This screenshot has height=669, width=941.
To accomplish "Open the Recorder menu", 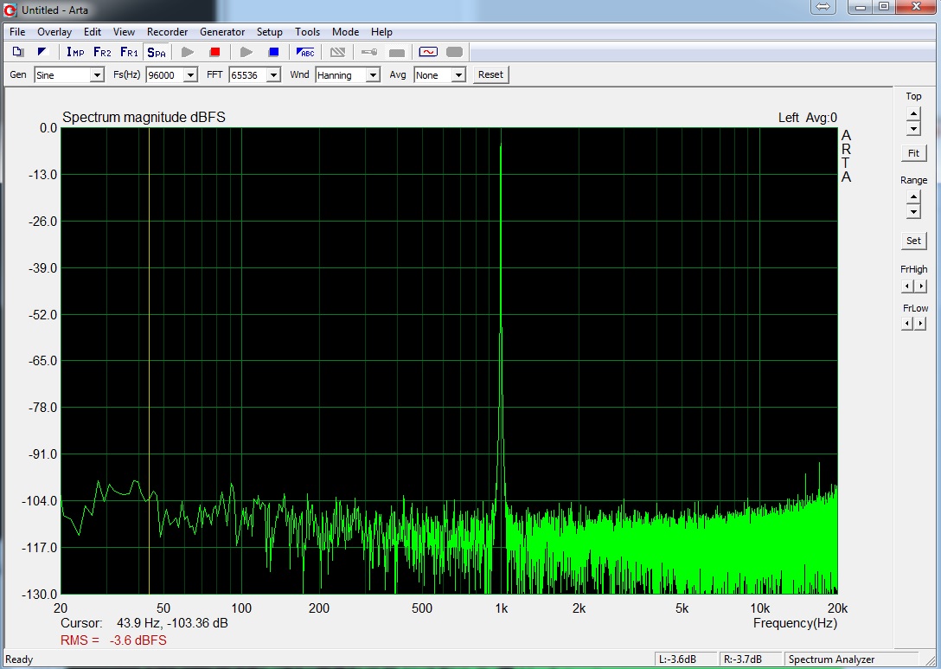I will coord(168,32).
